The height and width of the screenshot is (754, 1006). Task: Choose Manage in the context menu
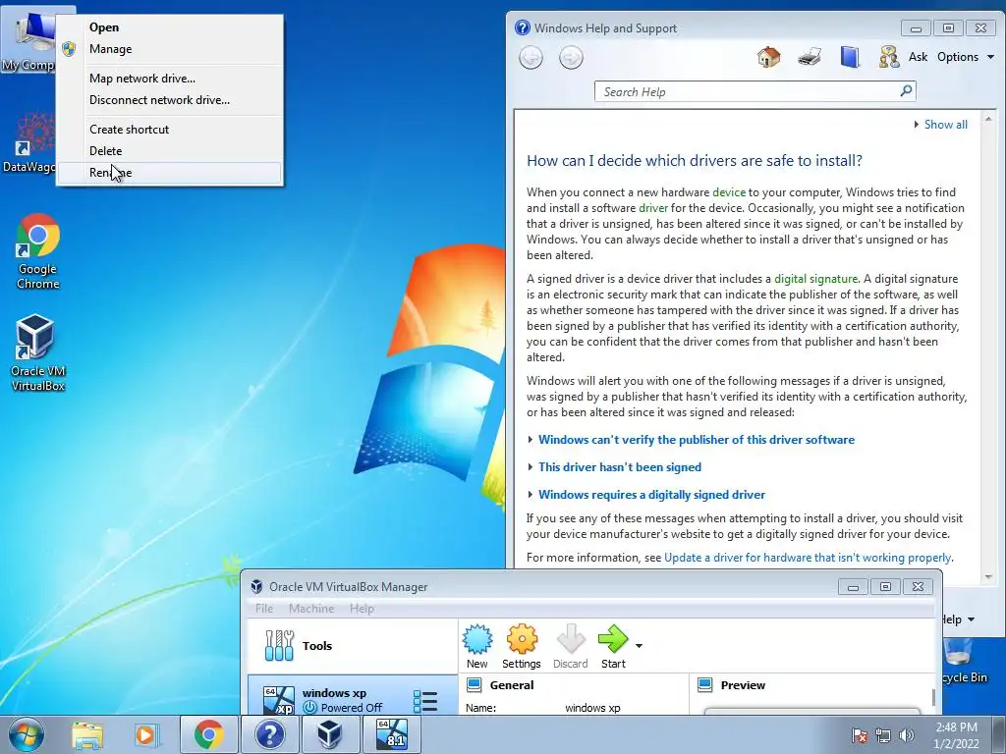click(x=169, y=49)
